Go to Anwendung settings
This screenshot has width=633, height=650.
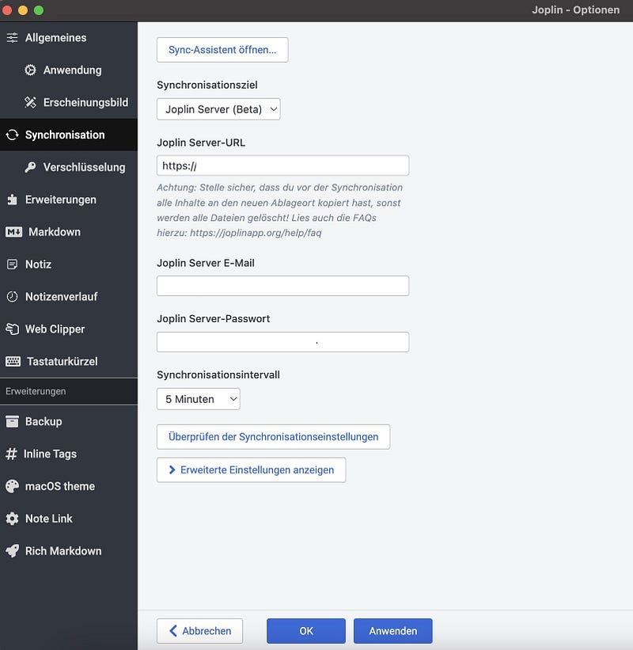69,70
